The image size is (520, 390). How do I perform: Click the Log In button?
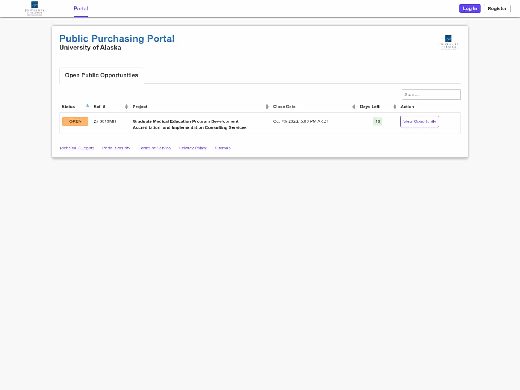[x=470, y=9]
